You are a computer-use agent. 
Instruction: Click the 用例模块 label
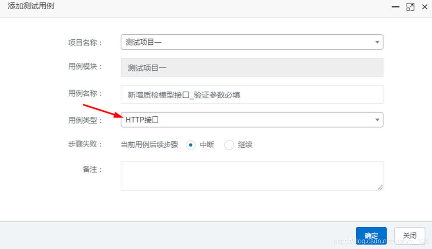click(85, 67)
